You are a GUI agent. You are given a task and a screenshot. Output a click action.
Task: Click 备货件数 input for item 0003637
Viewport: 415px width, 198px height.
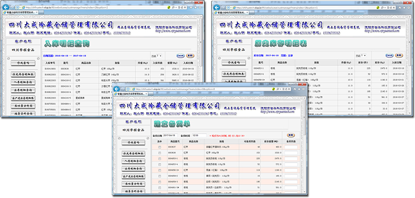tap(291, 147)
